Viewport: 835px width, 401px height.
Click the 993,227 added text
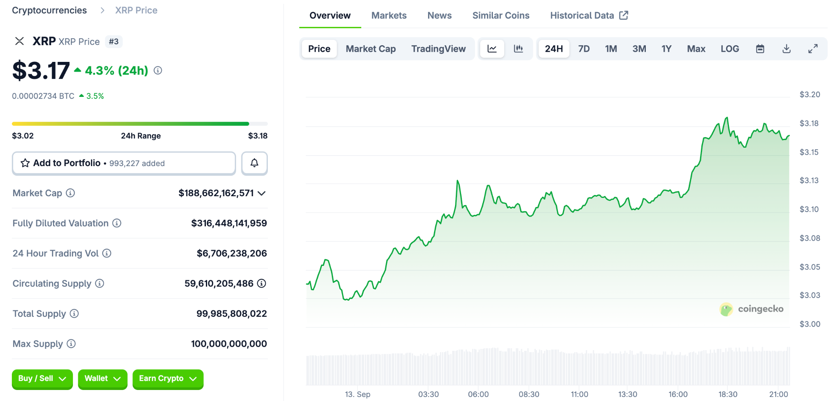coord(137,163)
